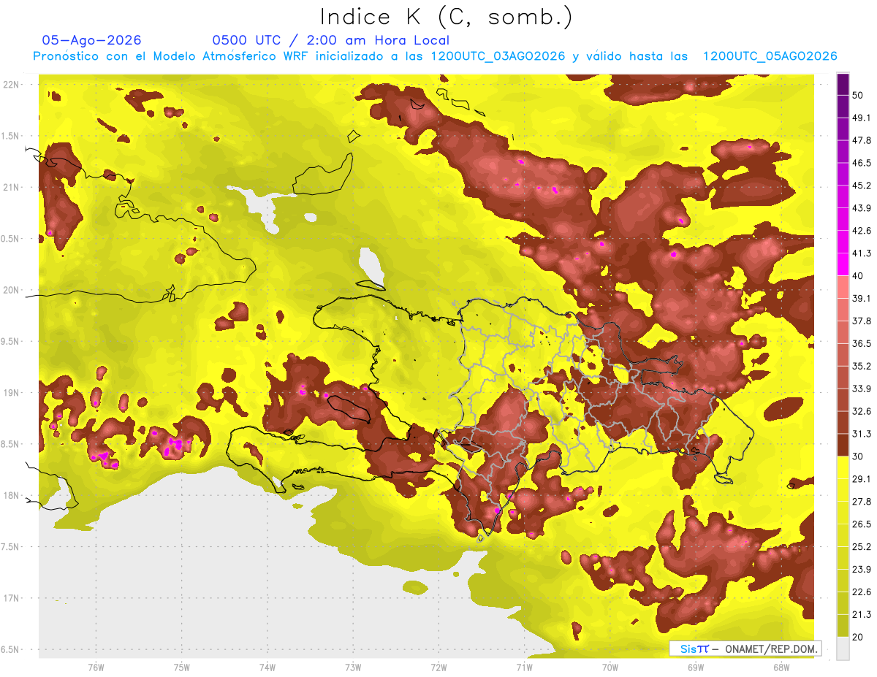
Task: Click the '22N' latitude axis label
Action: (12, 85)
